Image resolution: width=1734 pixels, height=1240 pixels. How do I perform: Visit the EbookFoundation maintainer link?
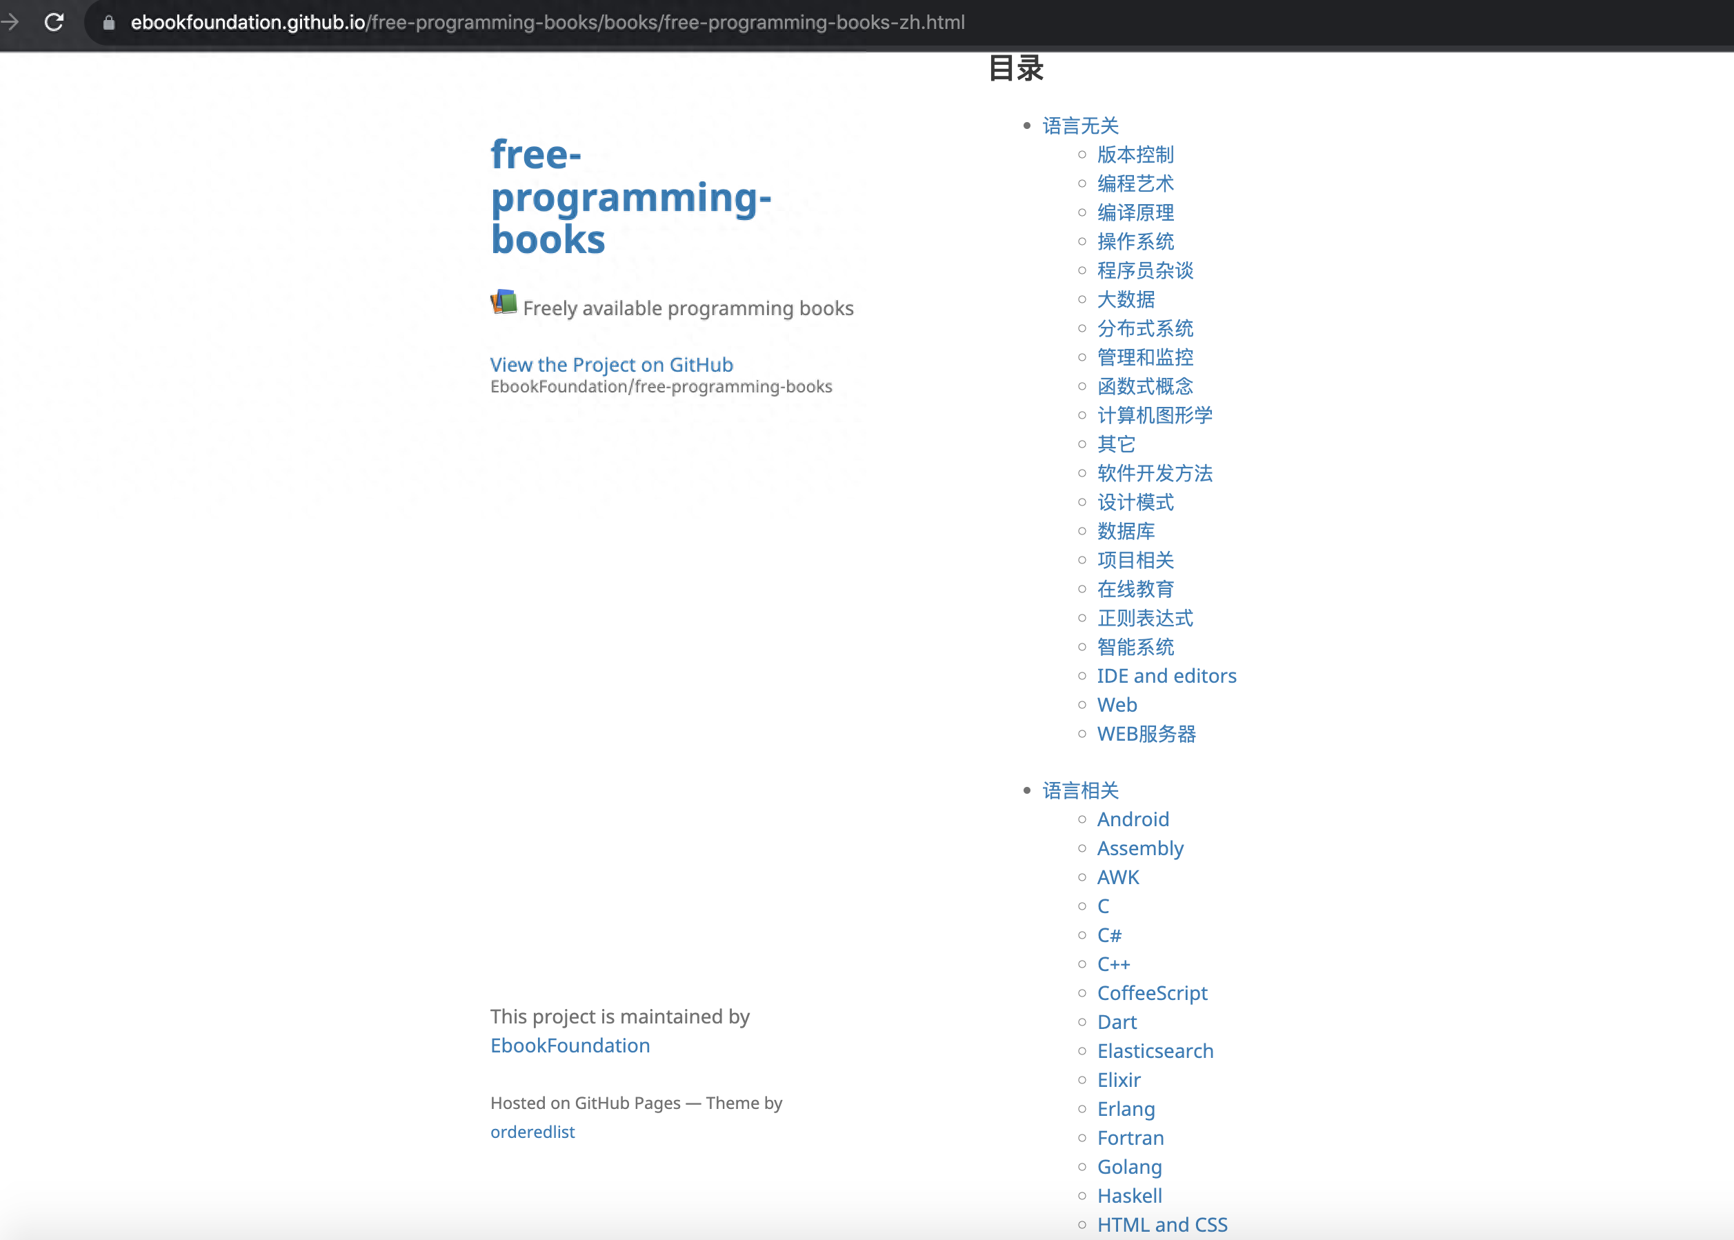(x=570, y=1046)
